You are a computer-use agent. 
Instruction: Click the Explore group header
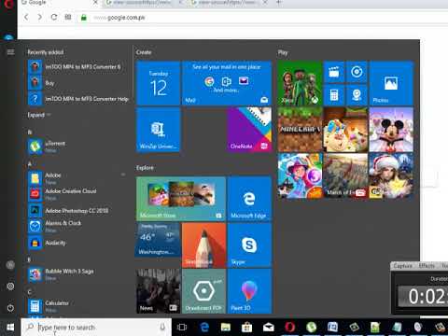pos(145,168)
